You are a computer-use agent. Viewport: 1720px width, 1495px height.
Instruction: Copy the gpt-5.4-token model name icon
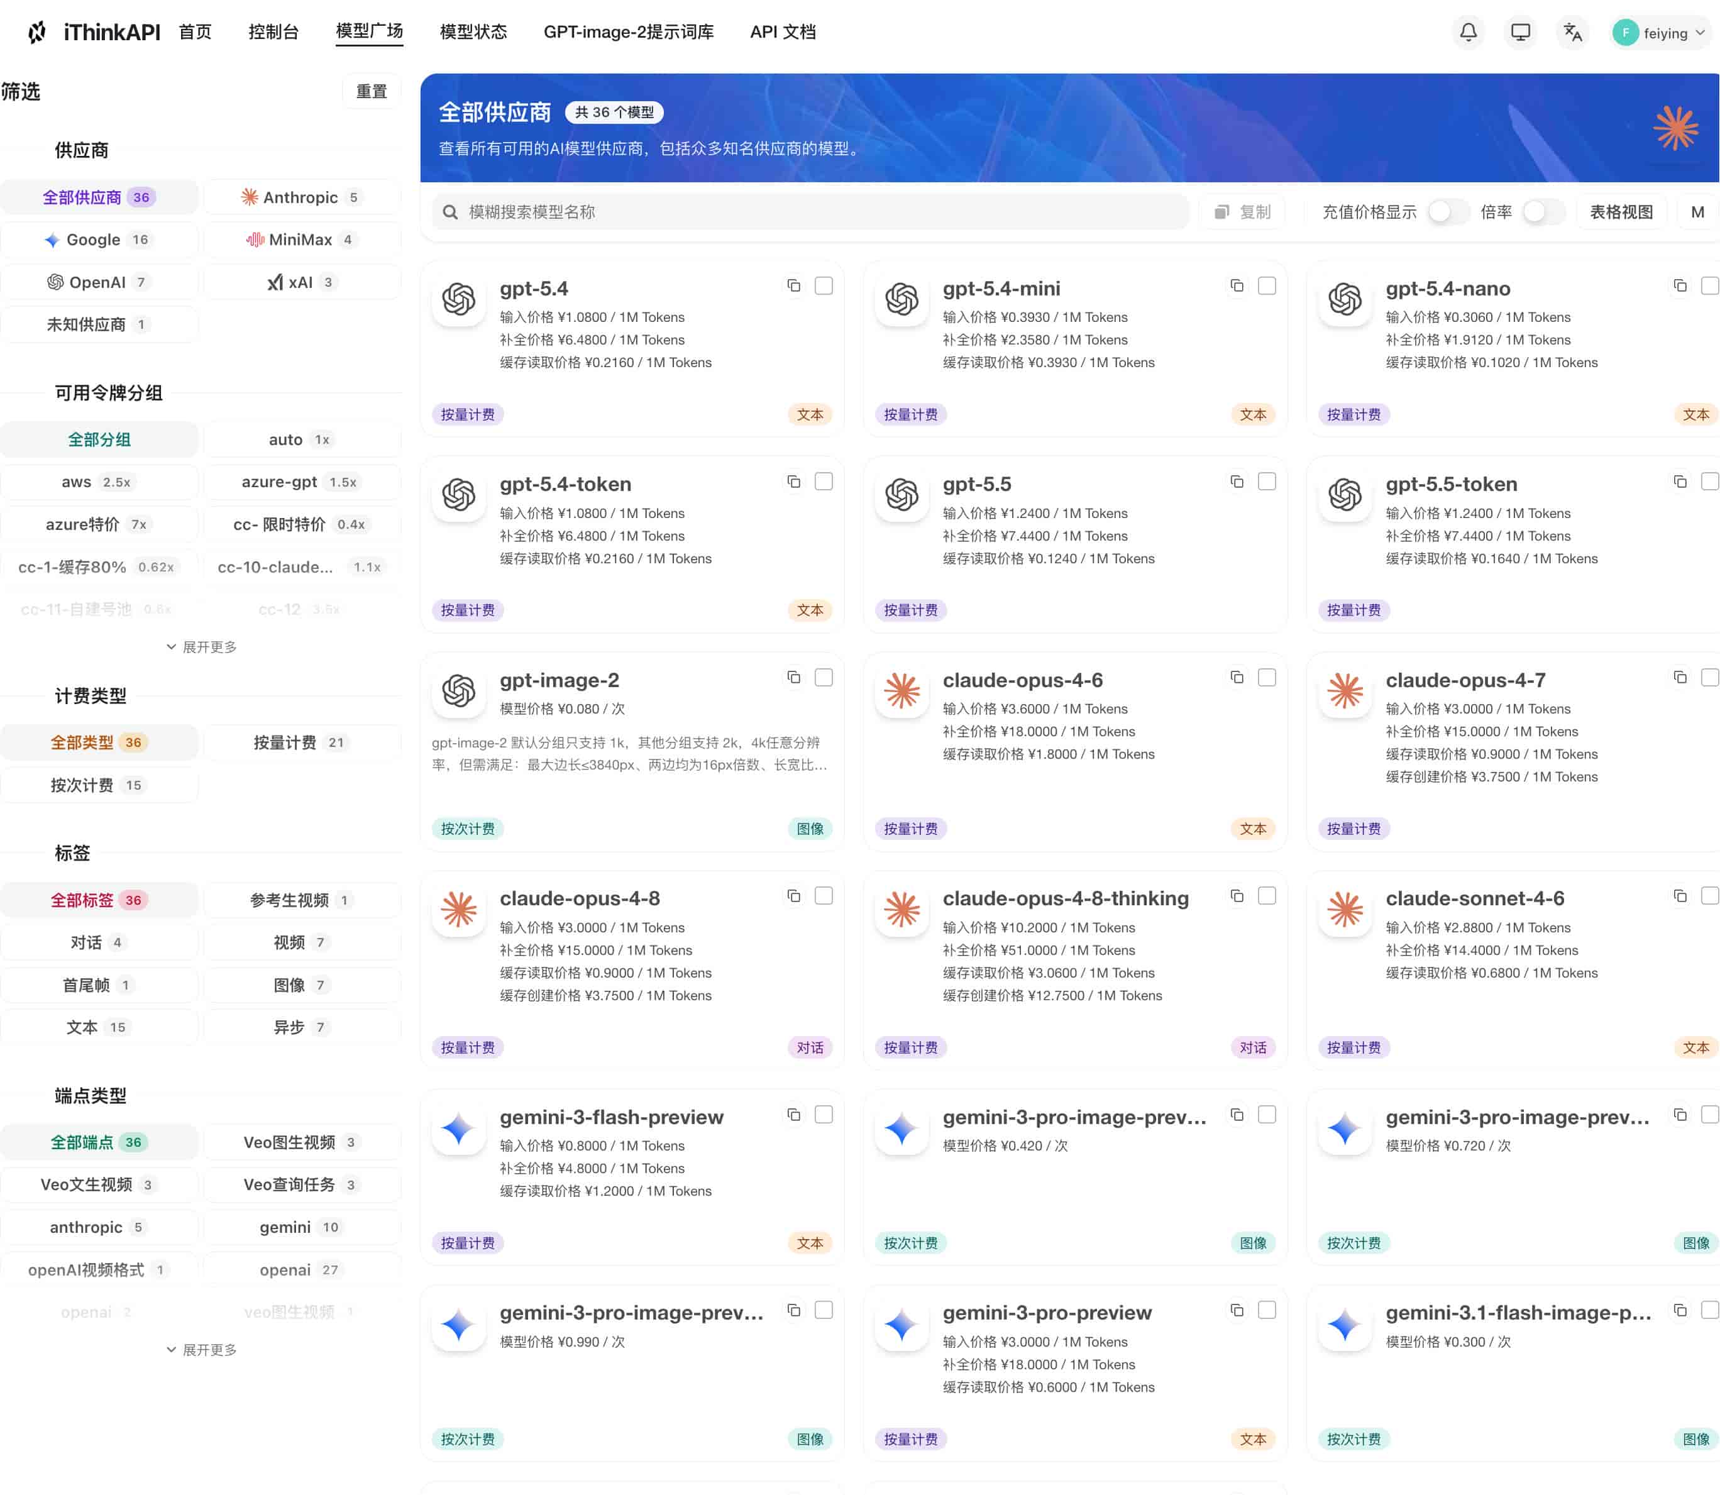tap(793, 482)
